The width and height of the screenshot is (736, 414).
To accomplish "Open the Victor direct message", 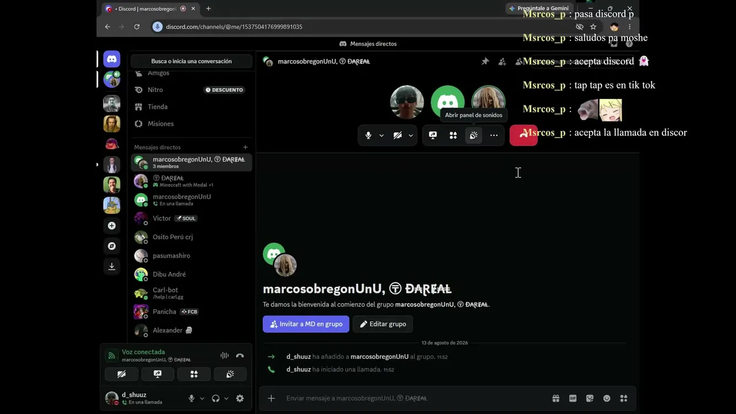I will coord(191,218).
